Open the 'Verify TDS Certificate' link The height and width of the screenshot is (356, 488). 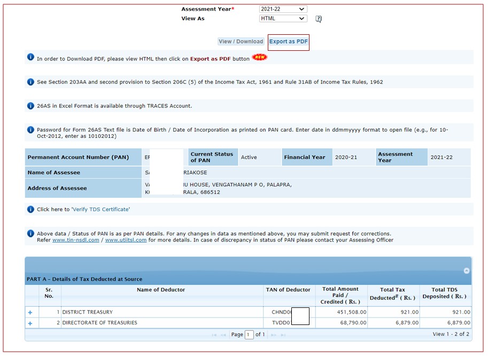(x=100, y=210)
